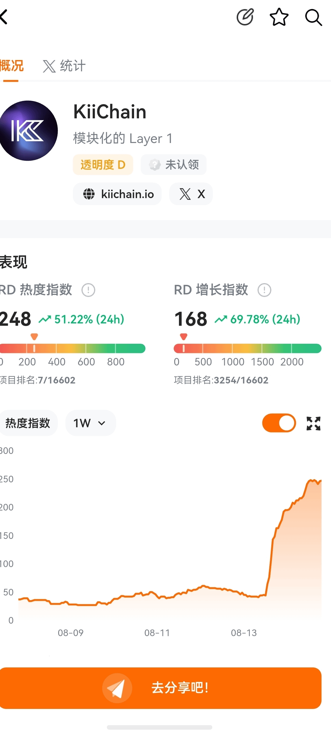Tap the 08-13 date axis label
Image resolution: width=331 pixels, height=733 pixels.
coord(244,633)
